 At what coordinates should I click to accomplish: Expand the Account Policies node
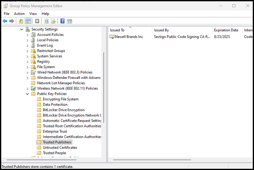[x=28, y=35]
